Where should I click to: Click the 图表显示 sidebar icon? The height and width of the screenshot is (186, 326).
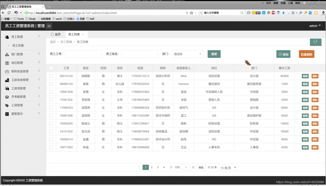[7, 114]
